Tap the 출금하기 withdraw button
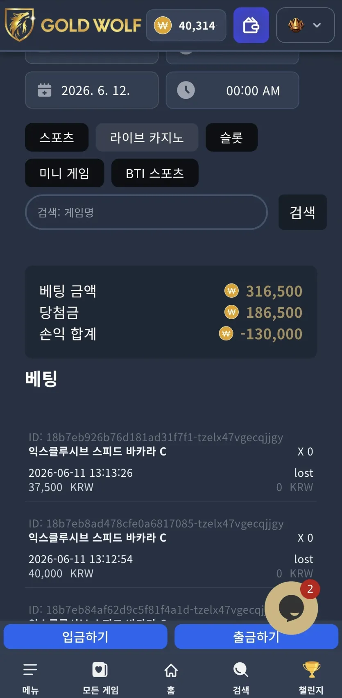Viewport: 342px width, 698px height. coord(256,637)
